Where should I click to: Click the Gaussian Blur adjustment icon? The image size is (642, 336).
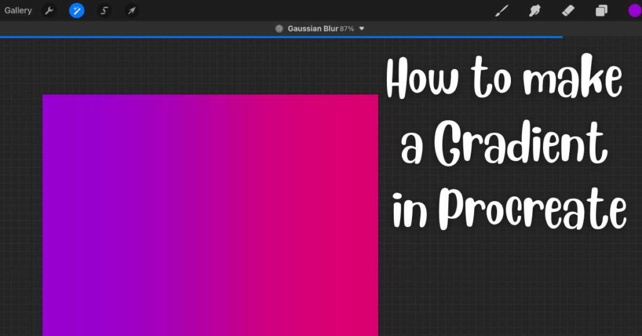[279, 29]
